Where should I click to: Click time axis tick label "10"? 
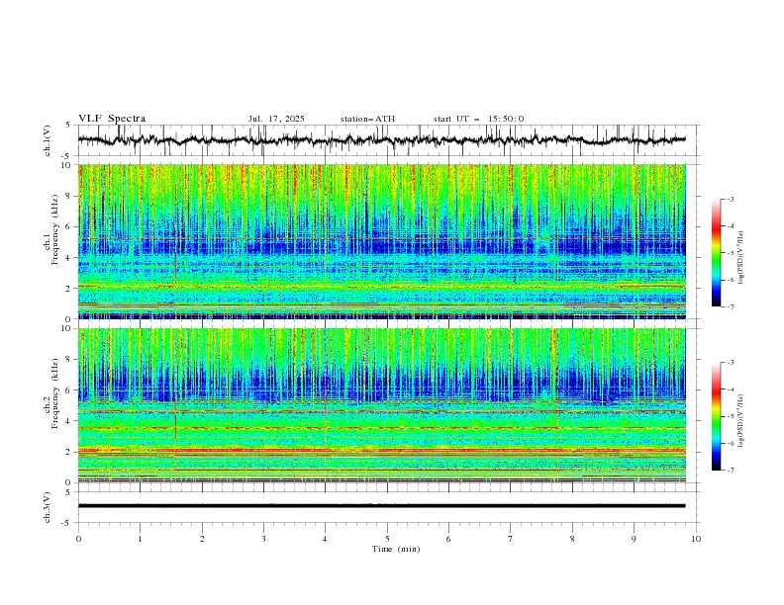[x=696, y=539]
